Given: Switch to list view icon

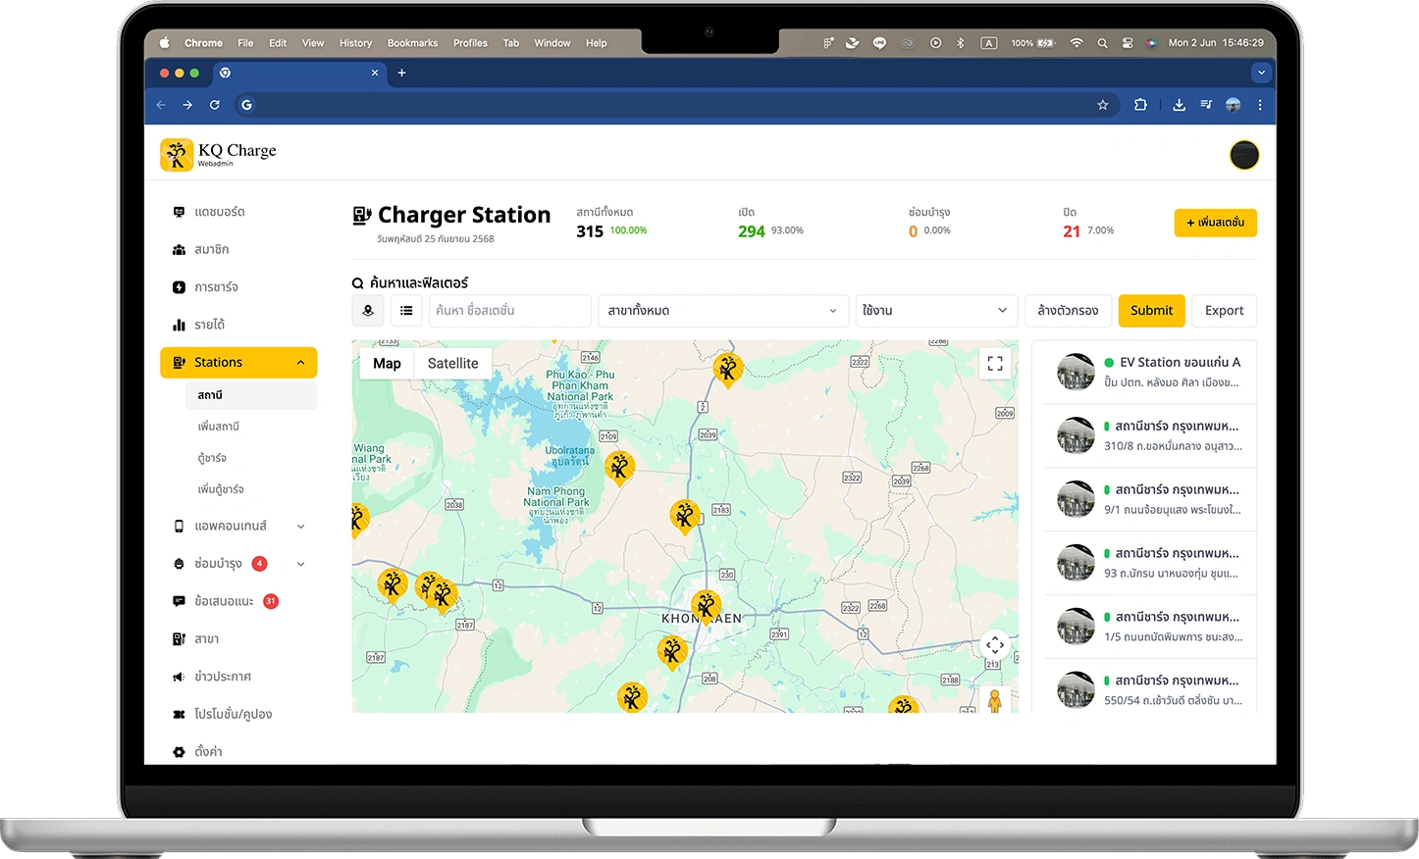Looking at the screenshot, I should coord(406,311).
